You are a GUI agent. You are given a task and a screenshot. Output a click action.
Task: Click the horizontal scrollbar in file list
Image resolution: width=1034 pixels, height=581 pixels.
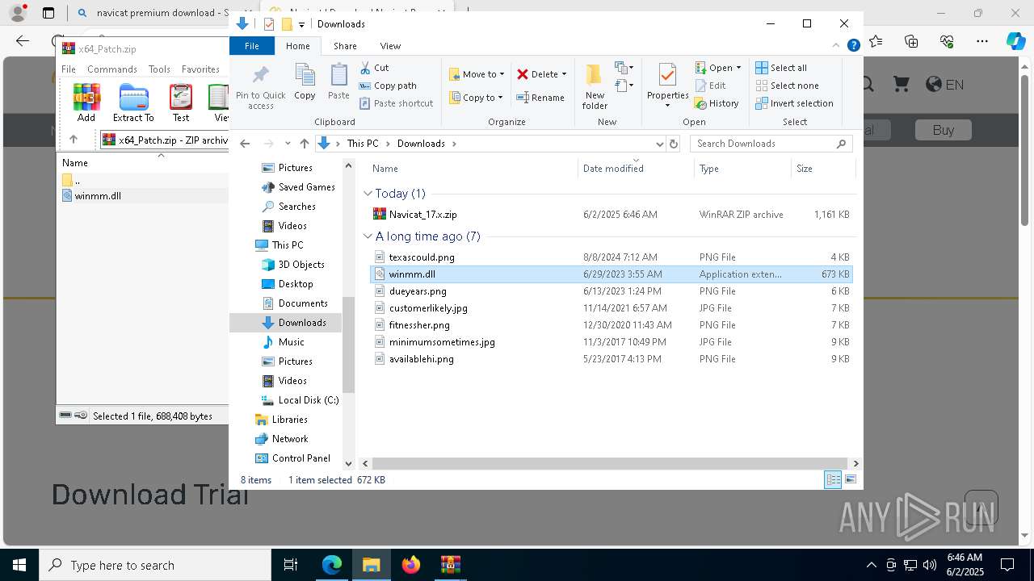click(x=610, y=464)
